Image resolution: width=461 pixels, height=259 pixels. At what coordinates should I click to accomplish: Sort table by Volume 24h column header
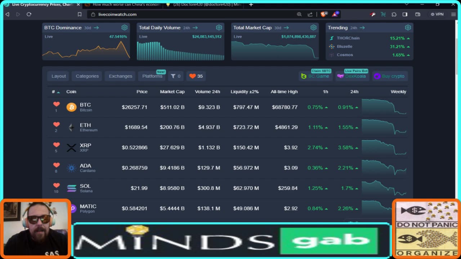click(x=207, y=92)
